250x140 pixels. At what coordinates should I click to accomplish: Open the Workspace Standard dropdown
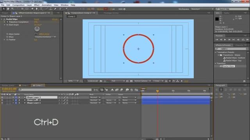tap(202, 9)
